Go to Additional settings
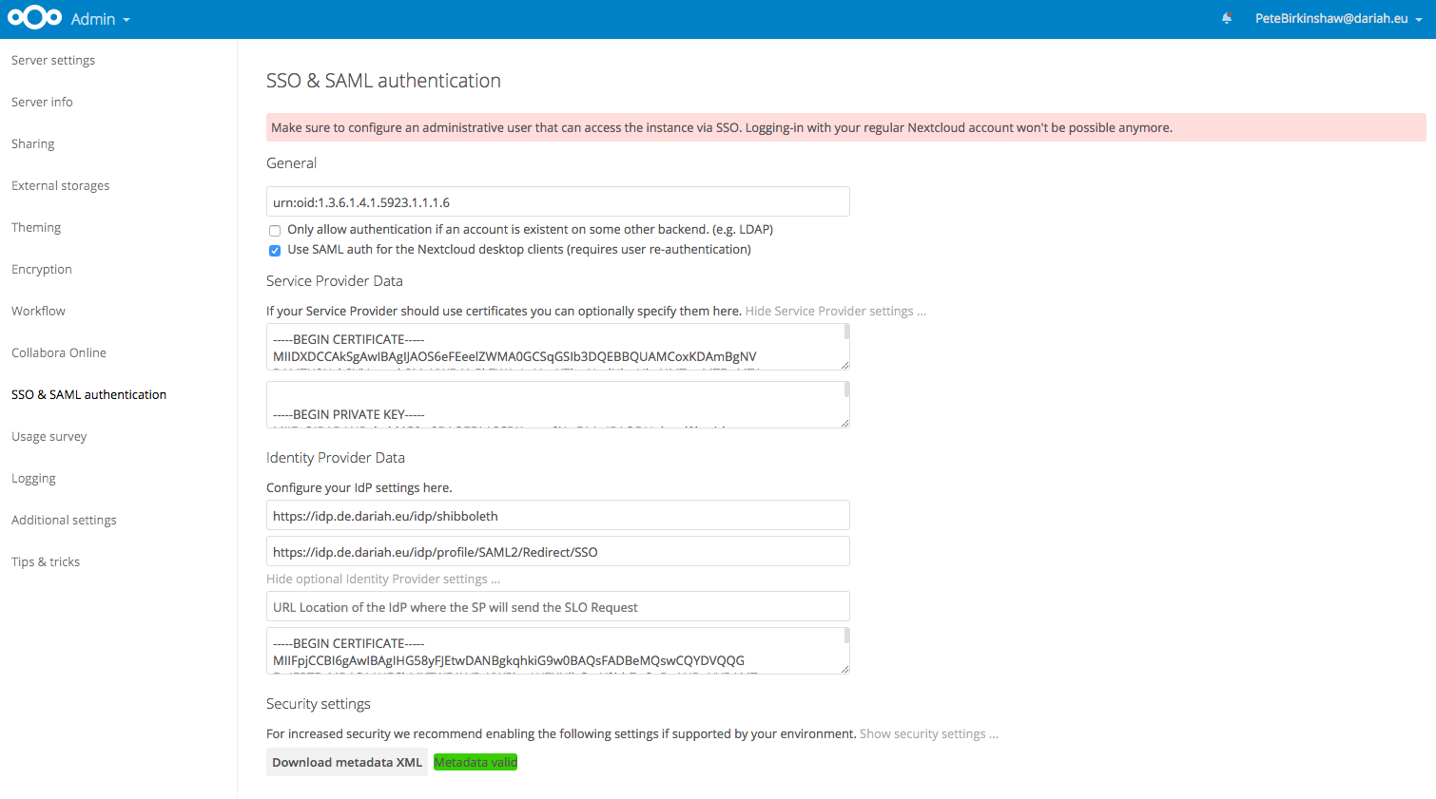The image size is (1436, 799). tap(65, 520)
